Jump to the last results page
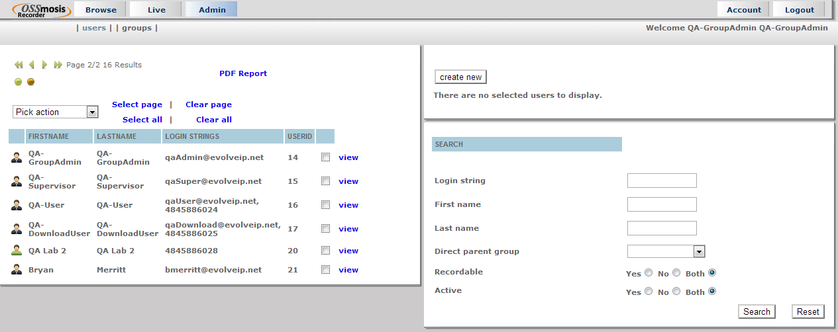Image resolution: width=838 pixels, height=332 pixels. (58, 65)
